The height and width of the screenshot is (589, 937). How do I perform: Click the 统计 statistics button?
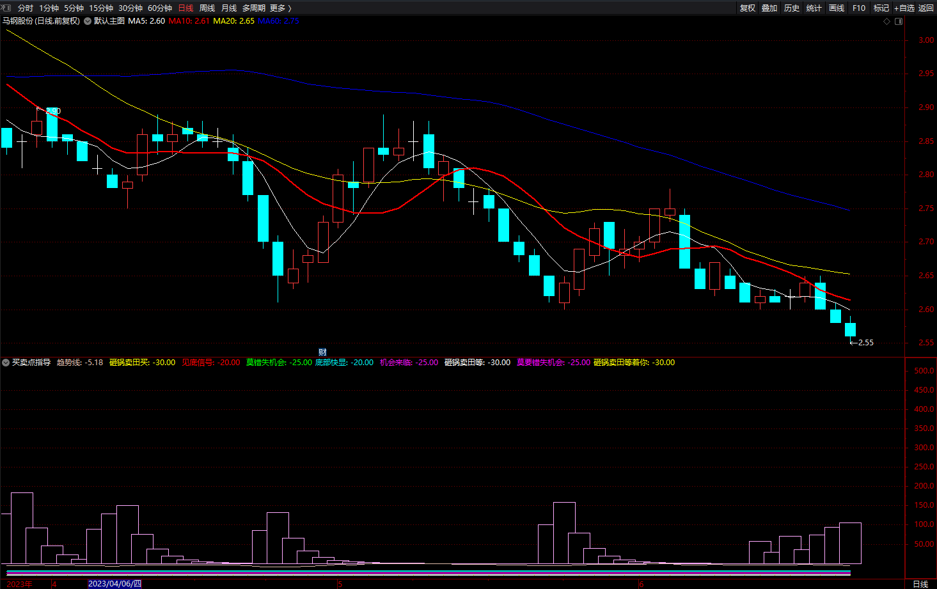pos(814,8)
